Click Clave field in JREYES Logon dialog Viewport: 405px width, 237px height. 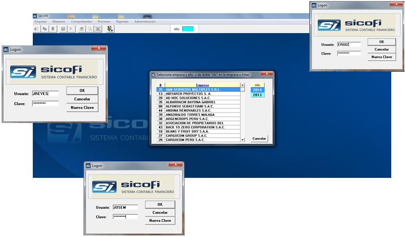coord(45,103)
